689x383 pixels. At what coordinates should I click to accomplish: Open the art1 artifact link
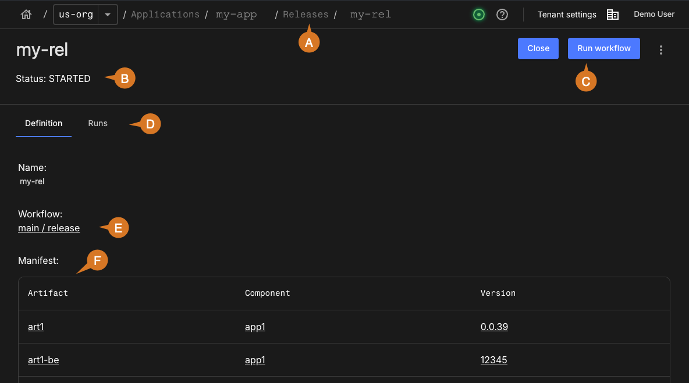click(35, 327)
